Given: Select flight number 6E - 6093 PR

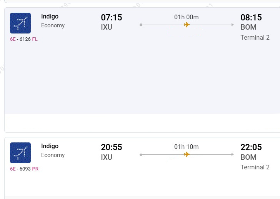Looking at the screenshot, I should [x=24, y=169].
